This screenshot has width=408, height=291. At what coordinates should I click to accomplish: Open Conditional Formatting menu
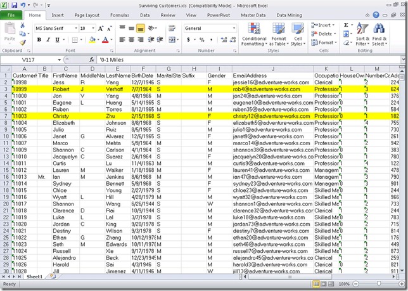coord(254,34)
